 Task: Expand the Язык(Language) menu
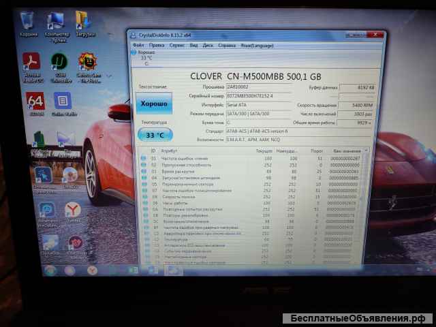point(258,45)
